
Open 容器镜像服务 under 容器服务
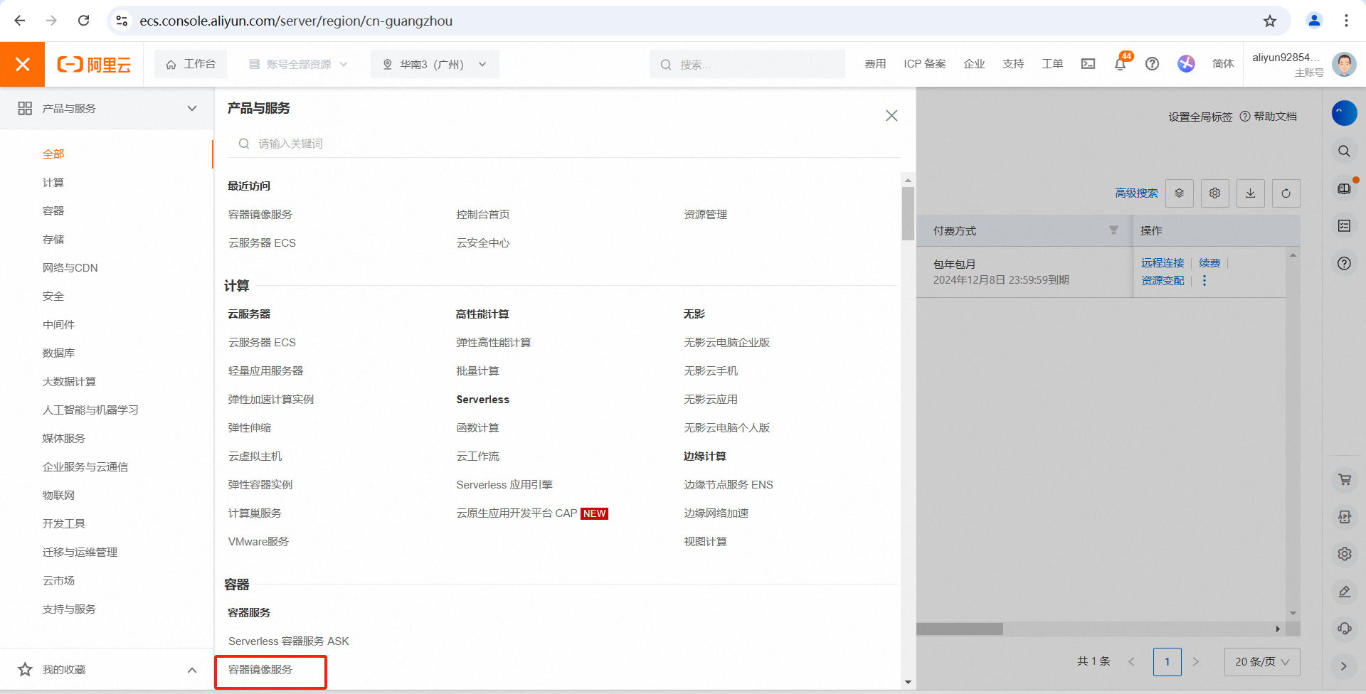pos(260,669)
